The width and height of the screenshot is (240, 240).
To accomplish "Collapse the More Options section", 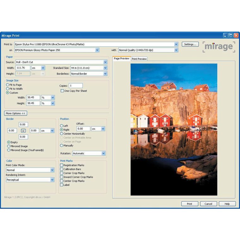I will [16, 113].
